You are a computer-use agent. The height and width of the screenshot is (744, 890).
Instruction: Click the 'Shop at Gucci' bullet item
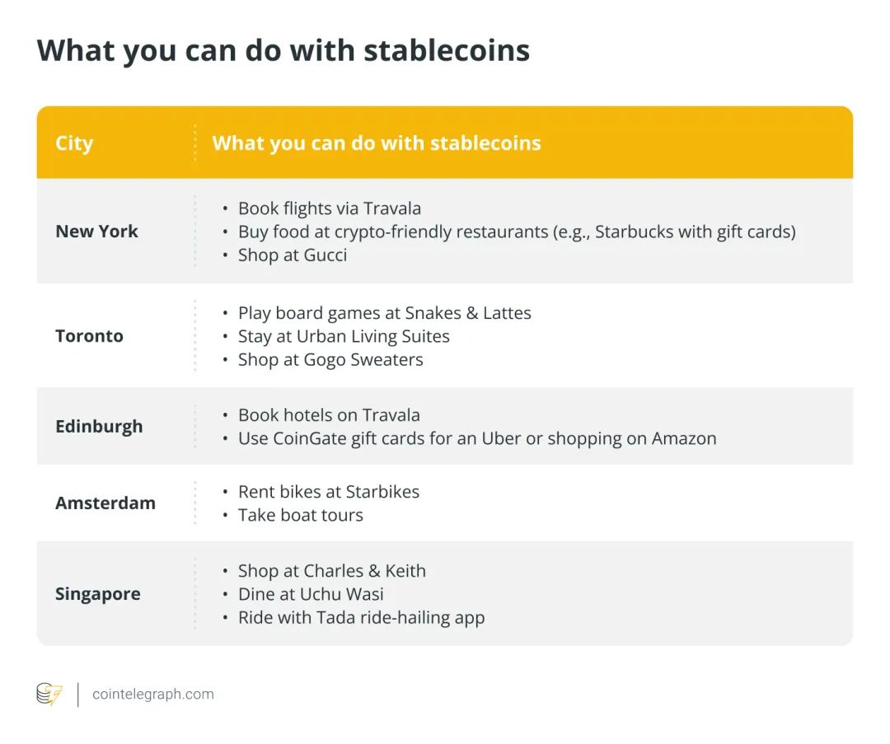pos(293,255)
